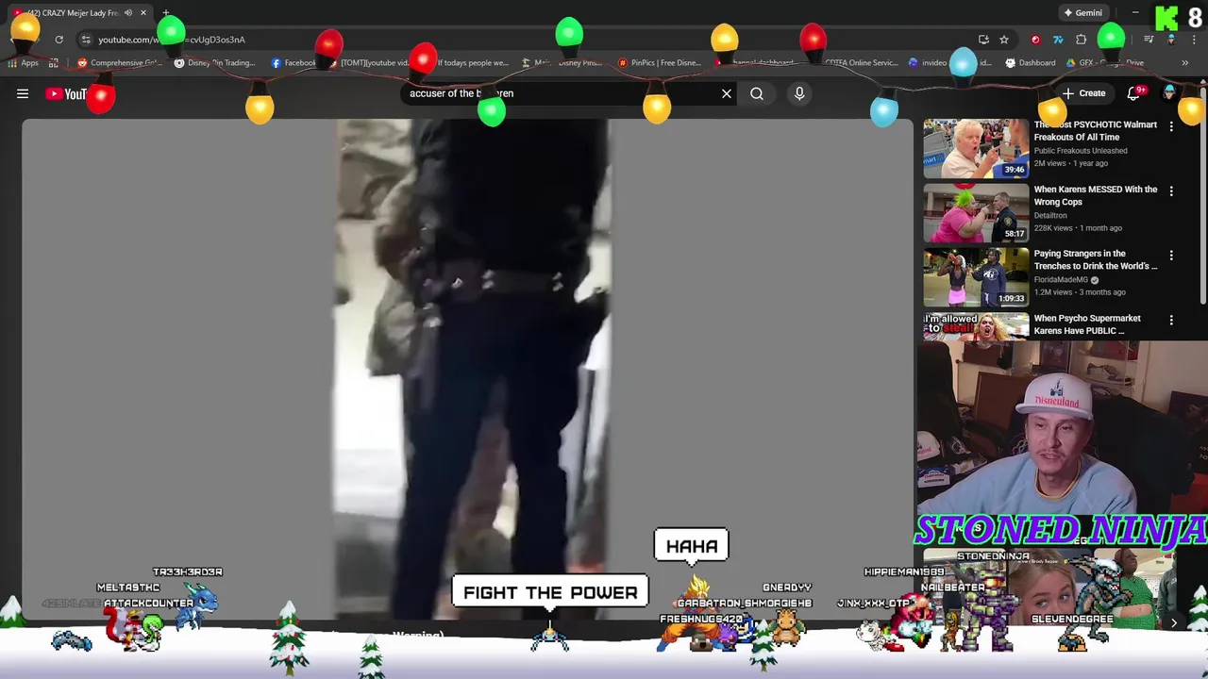Image resolution: width=1208 pixels, height=679 pixels.
Task: Open the red circular extension icon
Action: 1035,40
